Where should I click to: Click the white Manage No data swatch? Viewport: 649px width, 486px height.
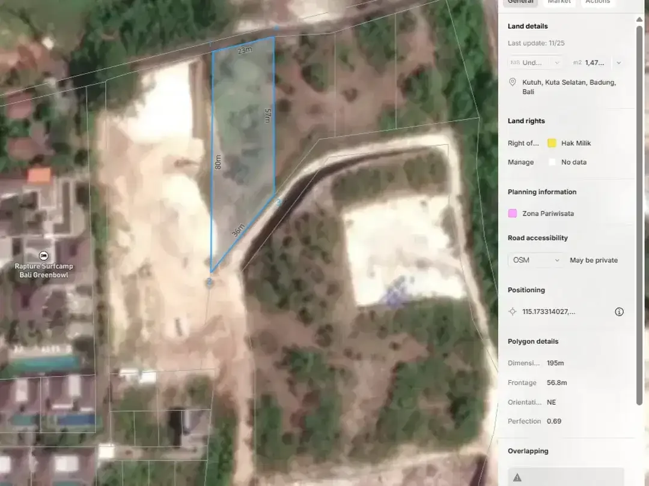[552, 162]
